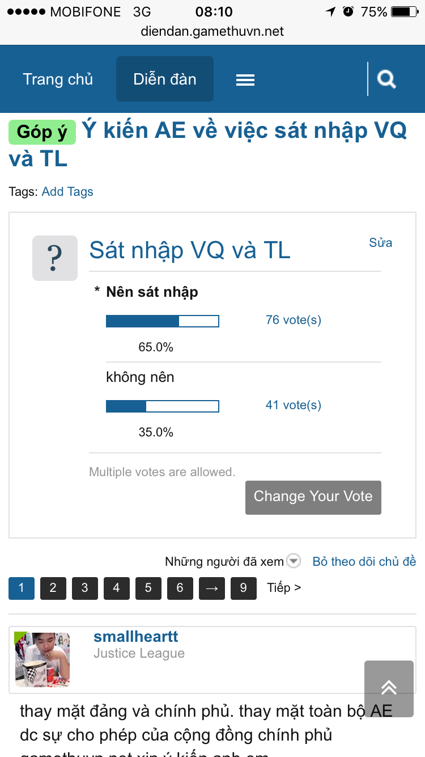
Task: Click the Add Tags link
Action: 67,192
